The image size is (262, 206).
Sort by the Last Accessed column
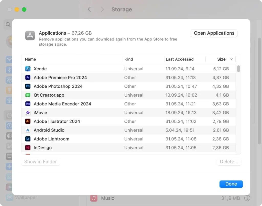click(x=179, y=59)
